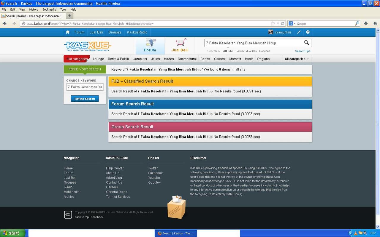Open the Downloads arrow icon
Image resolution: width=380 pixels, height=237 pixels.
click(366, 23)
